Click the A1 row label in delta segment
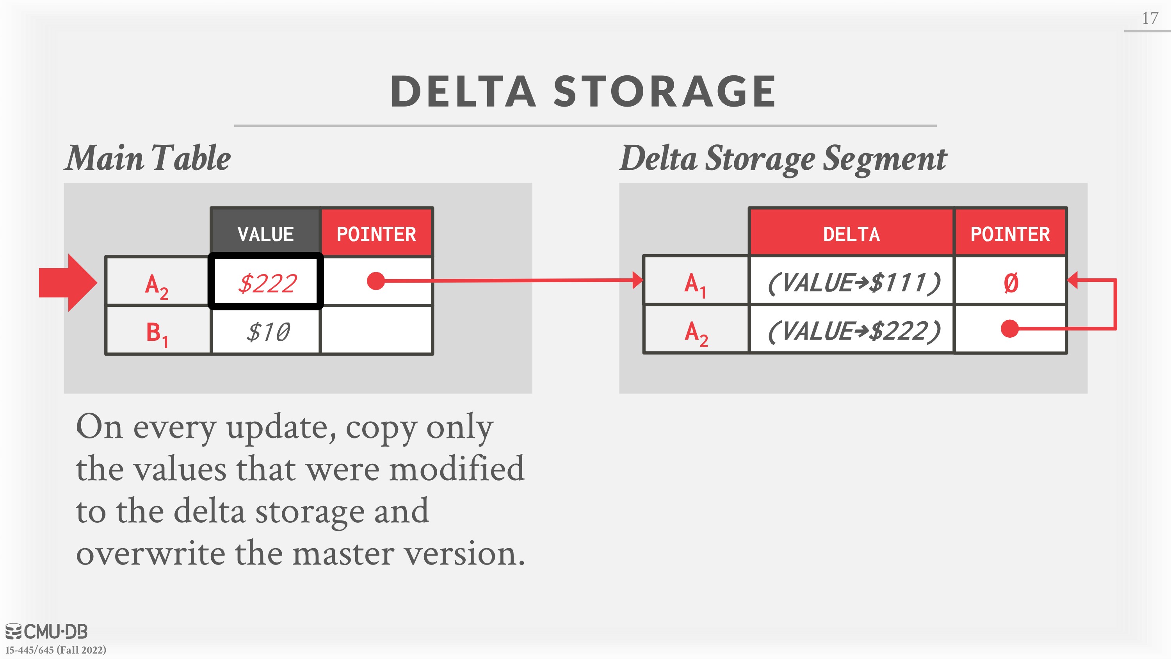The height and width of the screenshot is (659, 1171). pyautogui.click(x=696, y=283)
